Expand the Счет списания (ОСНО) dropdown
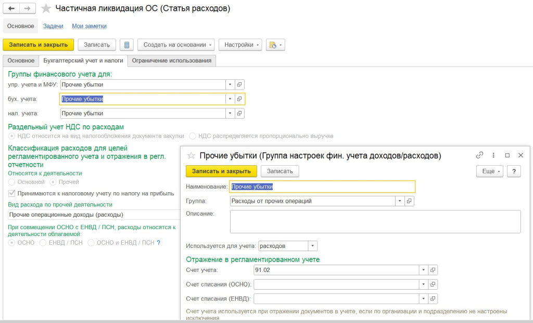 click(423, 284)
